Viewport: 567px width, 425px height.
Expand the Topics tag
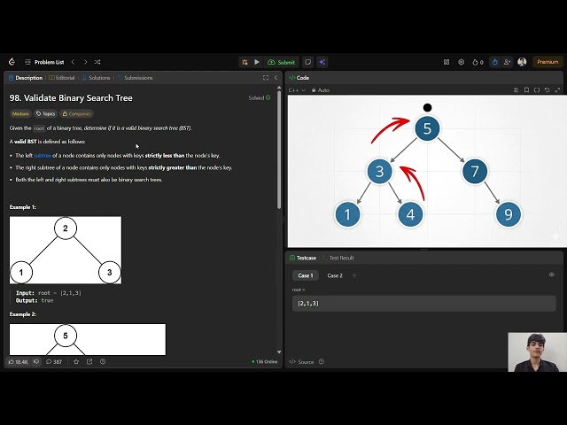[45, 114]
